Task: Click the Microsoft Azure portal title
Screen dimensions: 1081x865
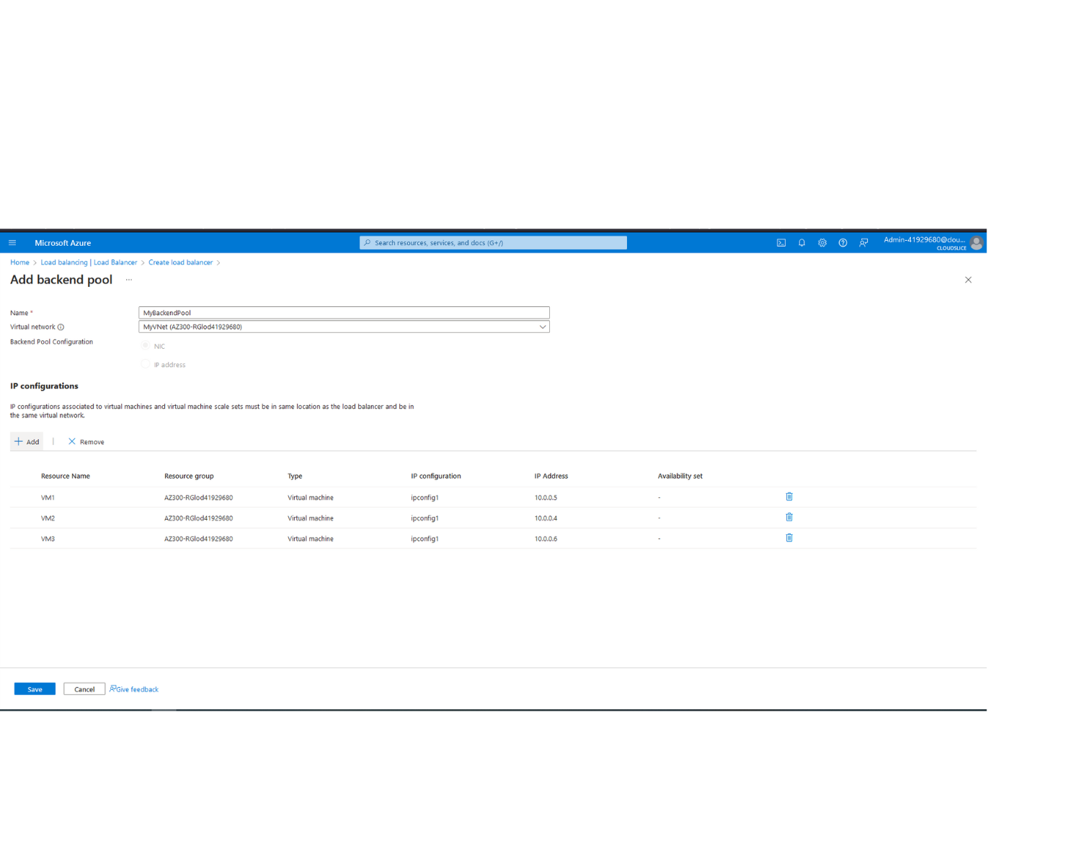Action: tap(63, 243)
